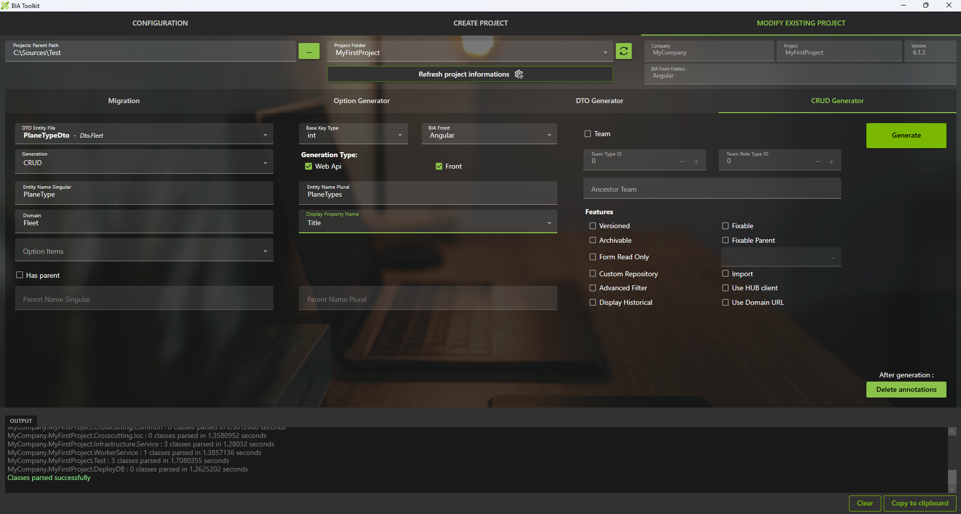Image resolution: width=961 pixels, height=514 pixels.
Task: Enable the Team checkbox
Action: point(588,134)
